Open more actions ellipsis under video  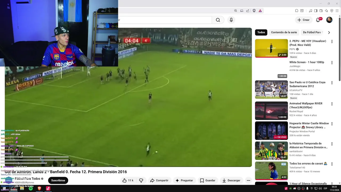tap(248, 181)
